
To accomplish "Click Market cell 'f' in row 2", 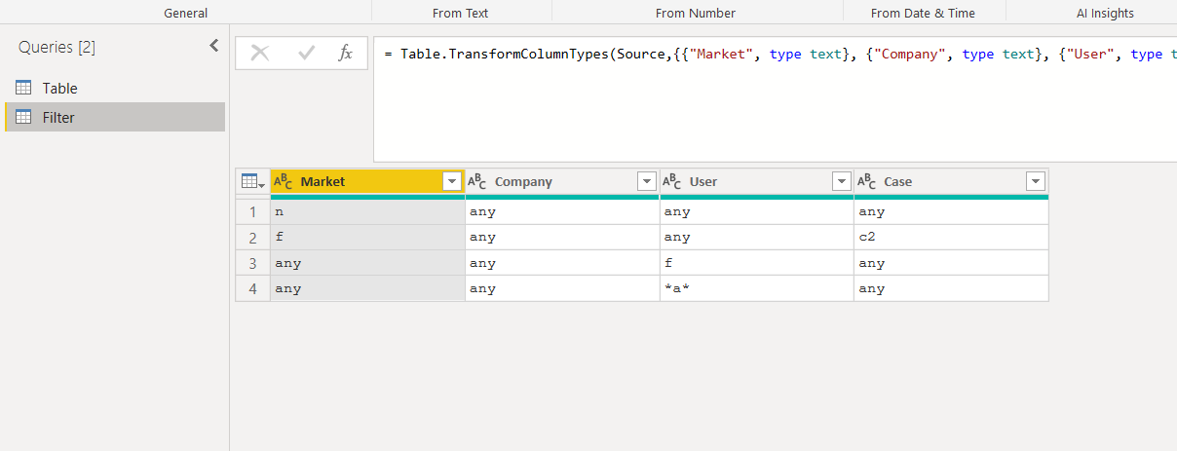I will 367,237.
